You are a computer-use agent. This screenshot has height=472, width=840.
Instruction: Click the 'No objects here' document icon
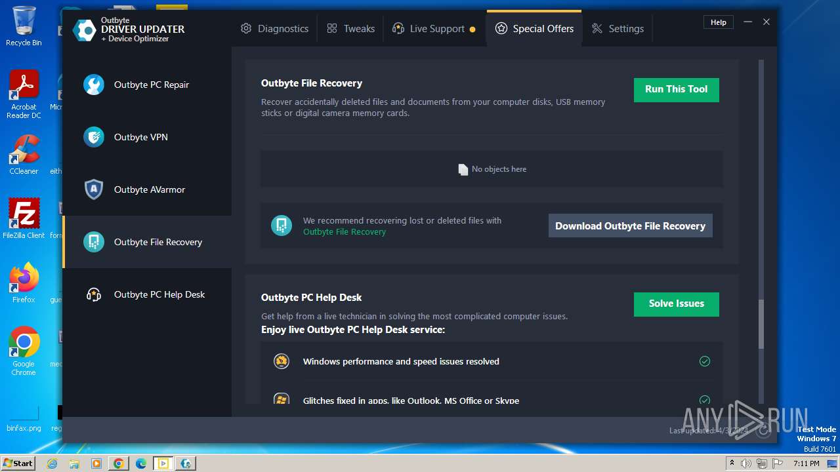pyautogui.click(x=463, y=169)
